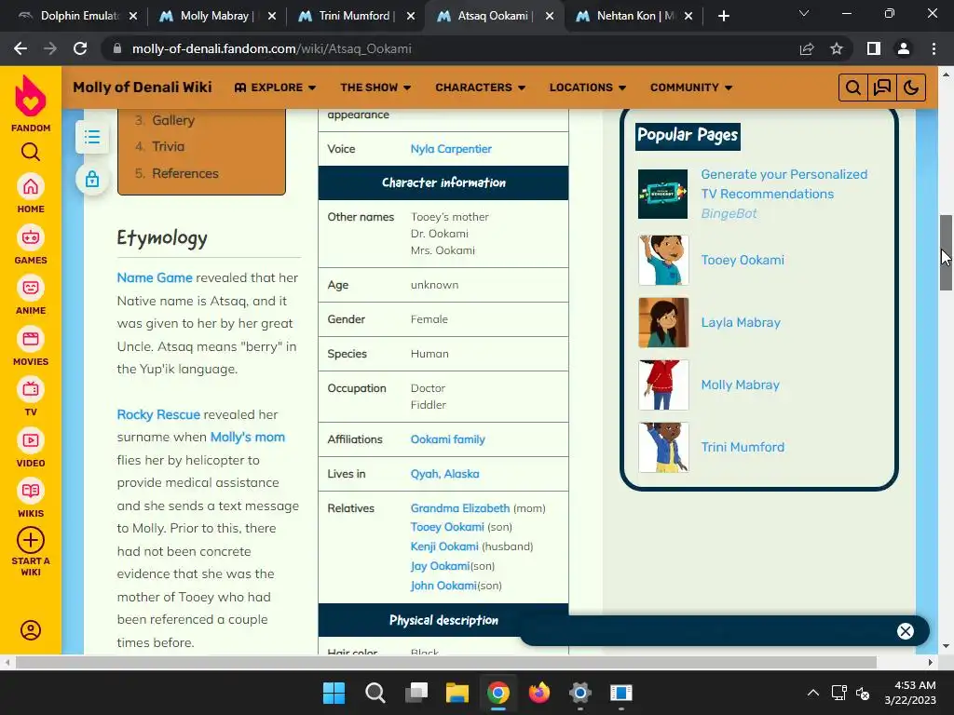Close the Atsaq Ookami tab
Image resolution: width=954 pixels, height=715 pixels.
pyautogui.click(x=550, y=16)
